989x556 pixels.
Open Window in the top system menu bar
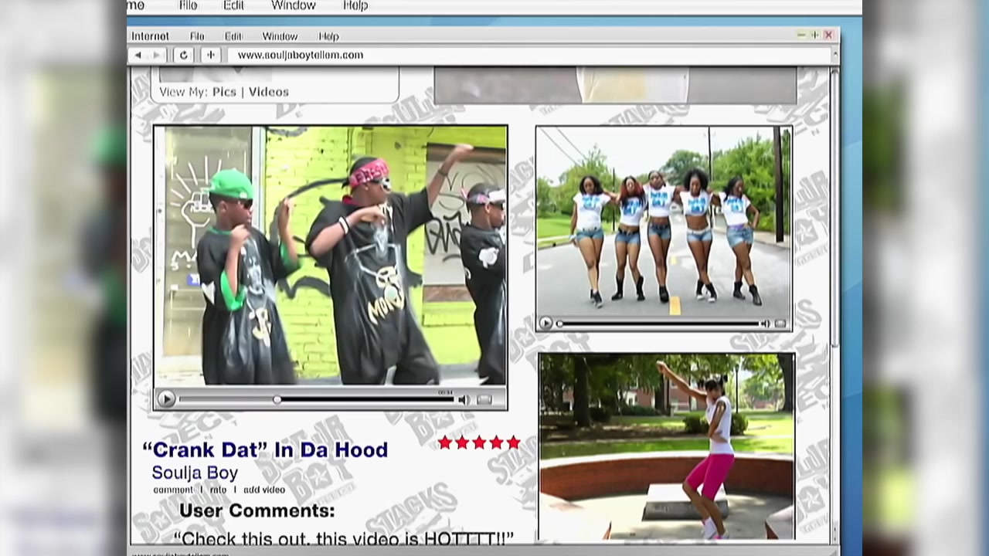tap(294, 5)
